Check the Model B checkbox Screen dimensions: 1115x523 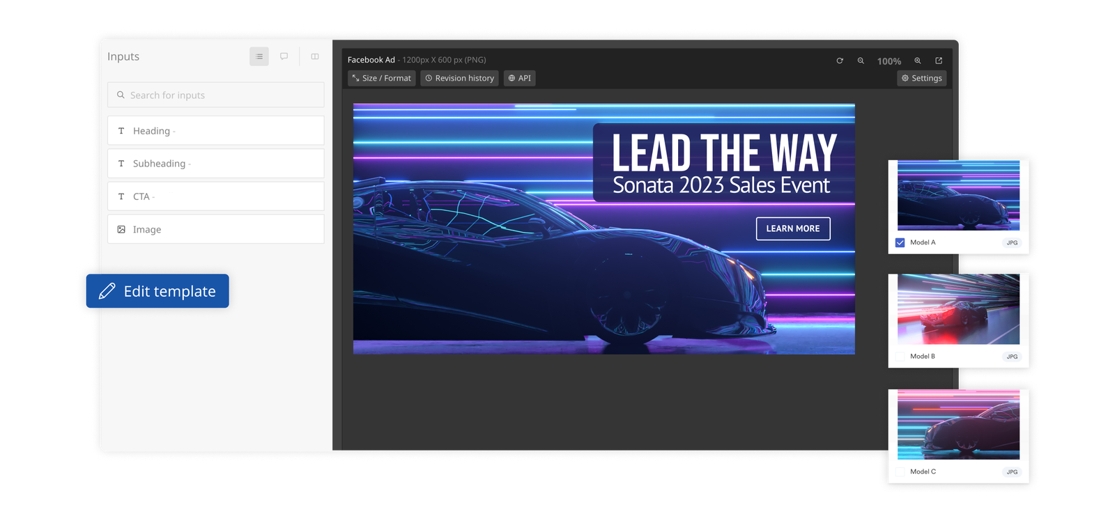click(900, 357)
